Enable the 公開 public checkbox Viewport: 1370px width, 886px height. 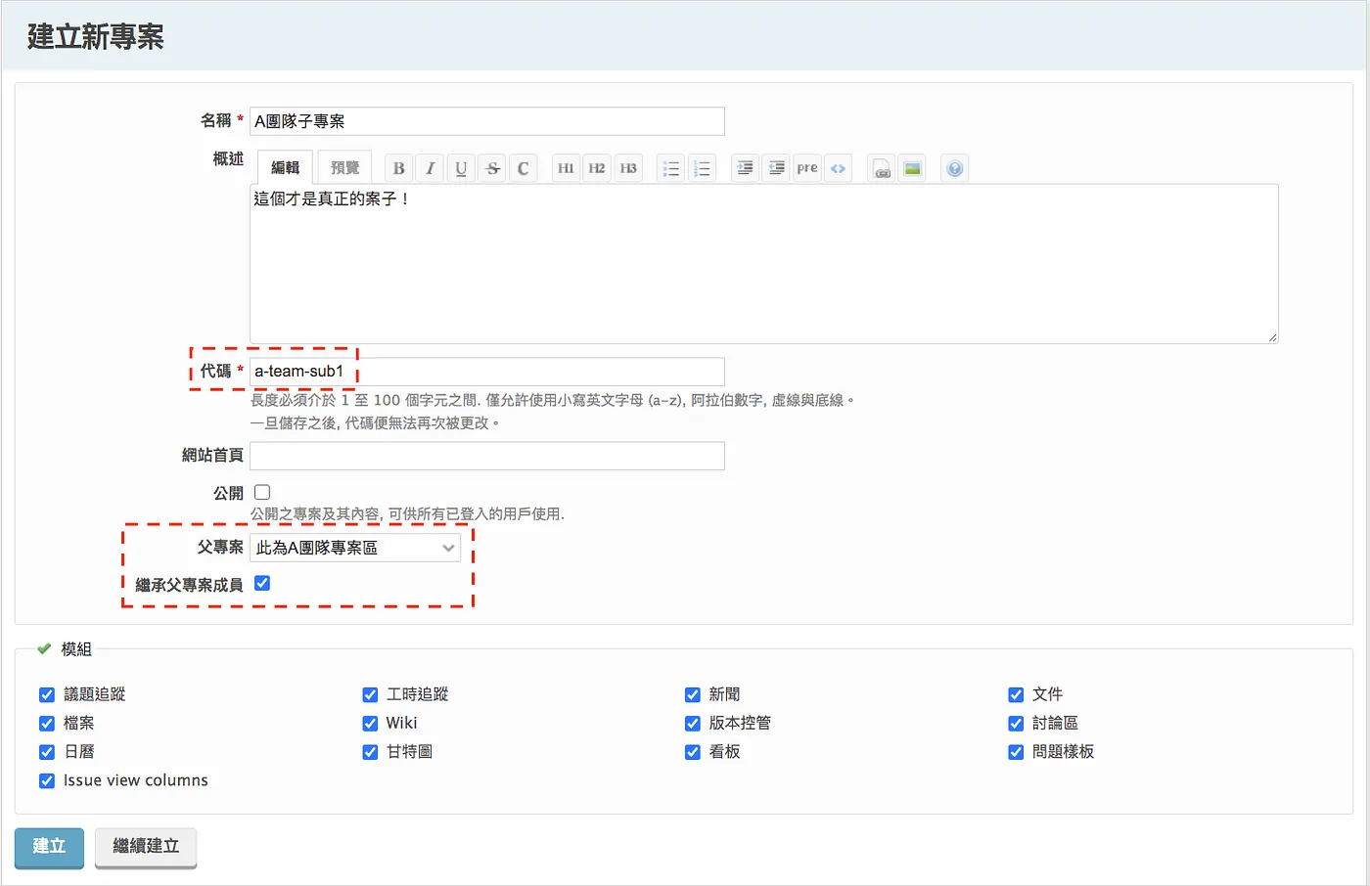262,492
